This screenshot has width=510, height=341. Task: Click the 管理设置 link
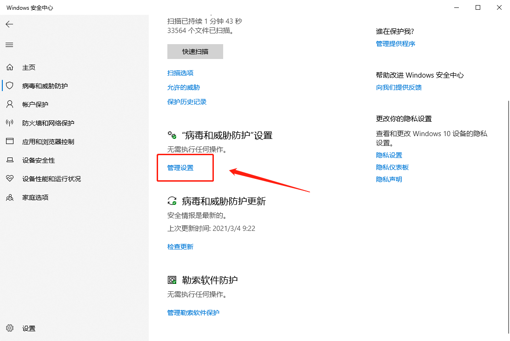[180, 168]
